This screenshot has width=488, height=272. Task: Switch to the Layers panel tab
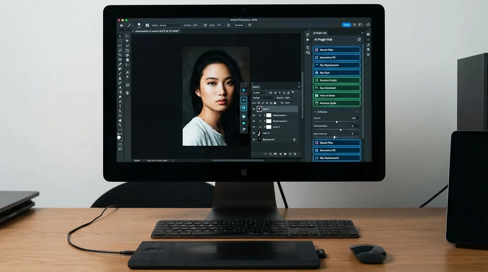coord(256,87)
